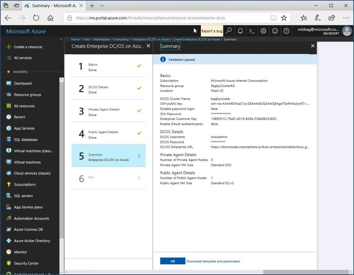Open Security Center in the left sidebar
The width and height of the screenshot is (354, 275).
coord(26,263)
